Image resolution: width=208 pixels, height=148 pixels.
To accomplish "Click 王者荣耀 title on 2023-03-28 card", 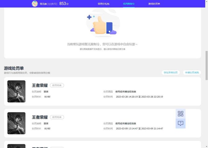I will pos(40,85).
